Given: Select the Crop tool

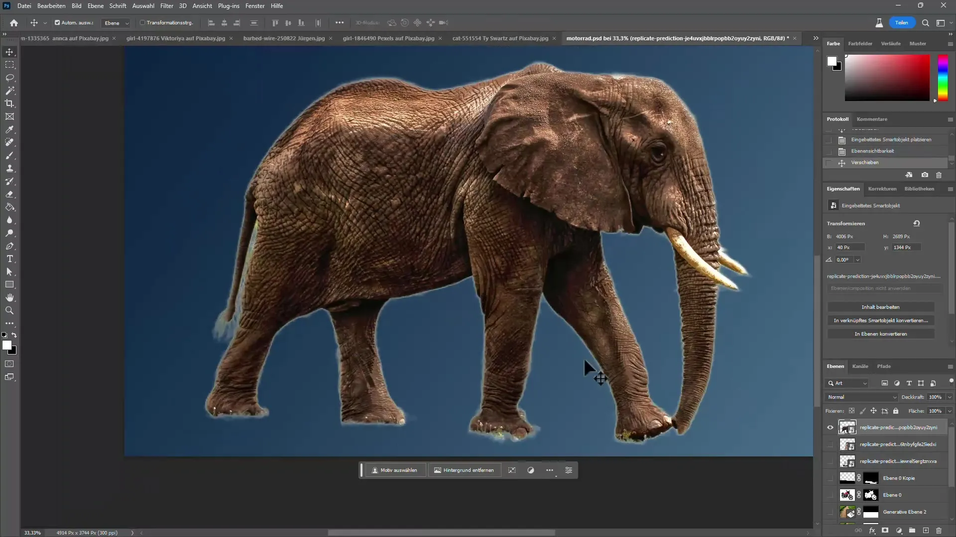Looking at the screenshot, I should point(9,104).
